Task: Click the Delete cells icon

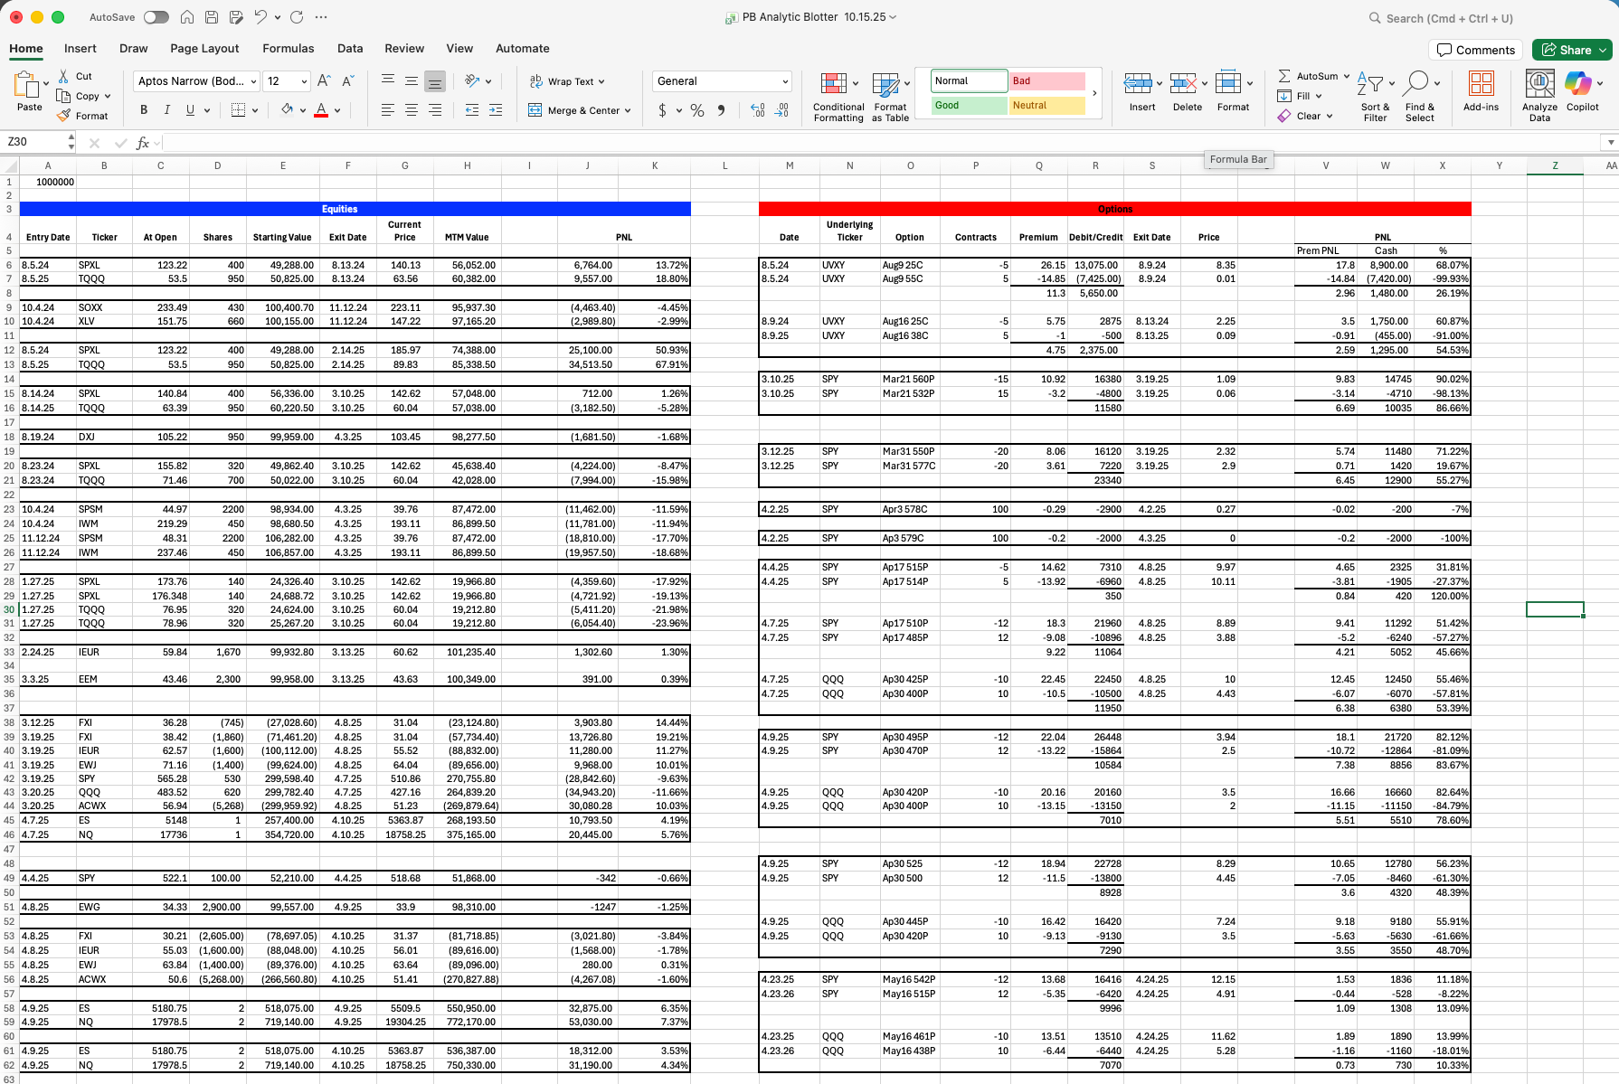Action: (1183, 84)
